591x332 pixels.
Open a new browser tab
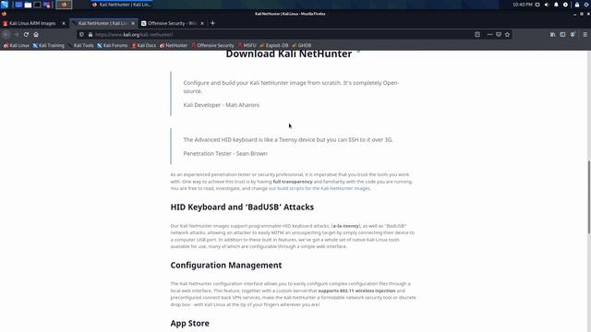coord(212,23)
